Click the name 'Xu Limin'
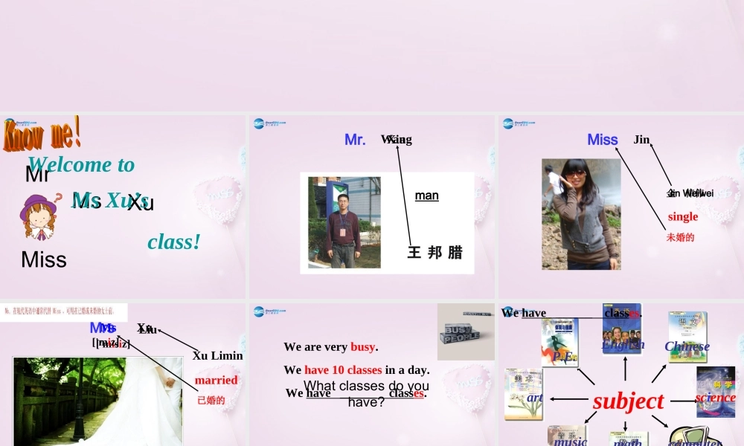 (217, 355)
